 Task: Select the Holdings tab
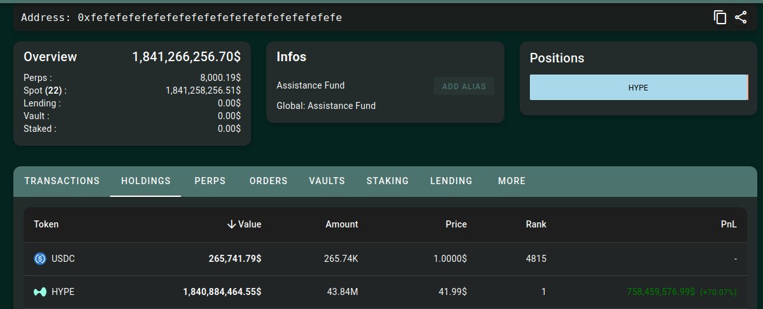[146, 181]
